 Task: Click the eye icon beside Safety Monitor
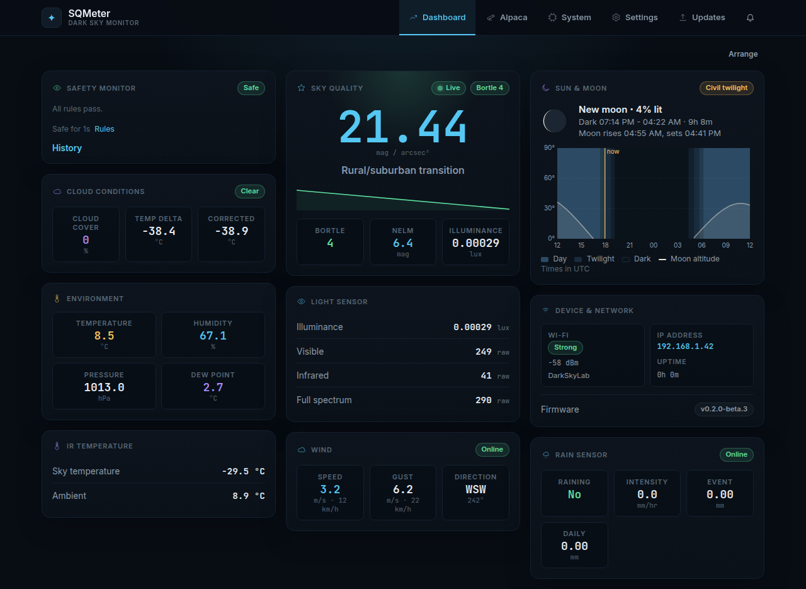pos(57,88)
